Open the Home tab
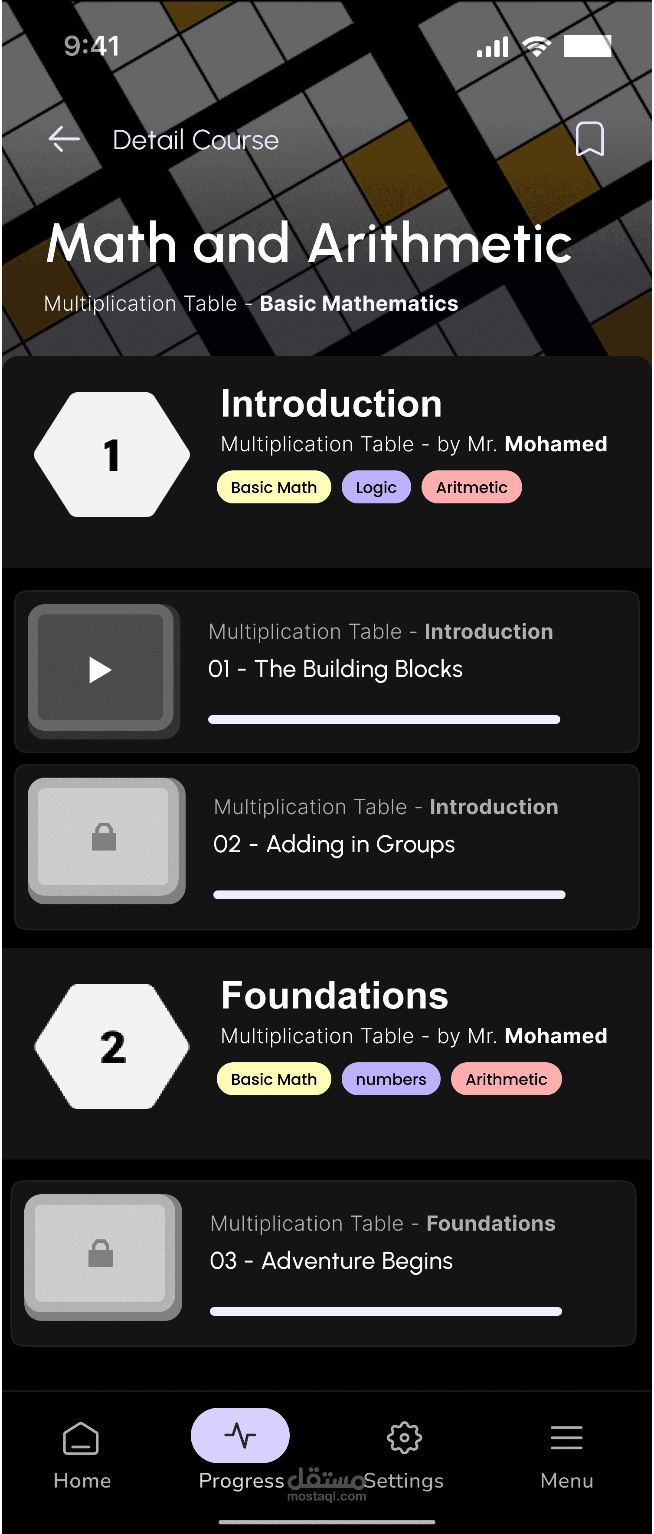Viewport: 654px width, 1534px height. click(82, 1452)
